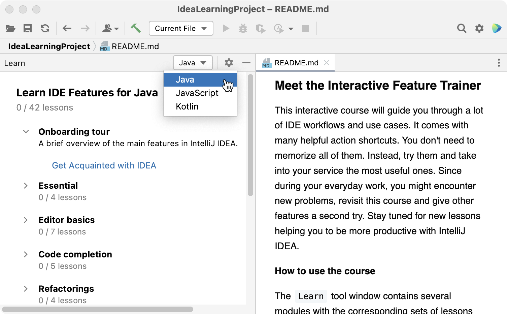Click the Save All disk icon
Image resolution: width=507 pixels, height=314 pixels.
click(x=28, y=29)
